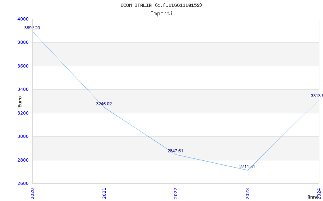Select the Importi subtitle text
This screenshot has height=201, width=323.
(x=161, y=13)
